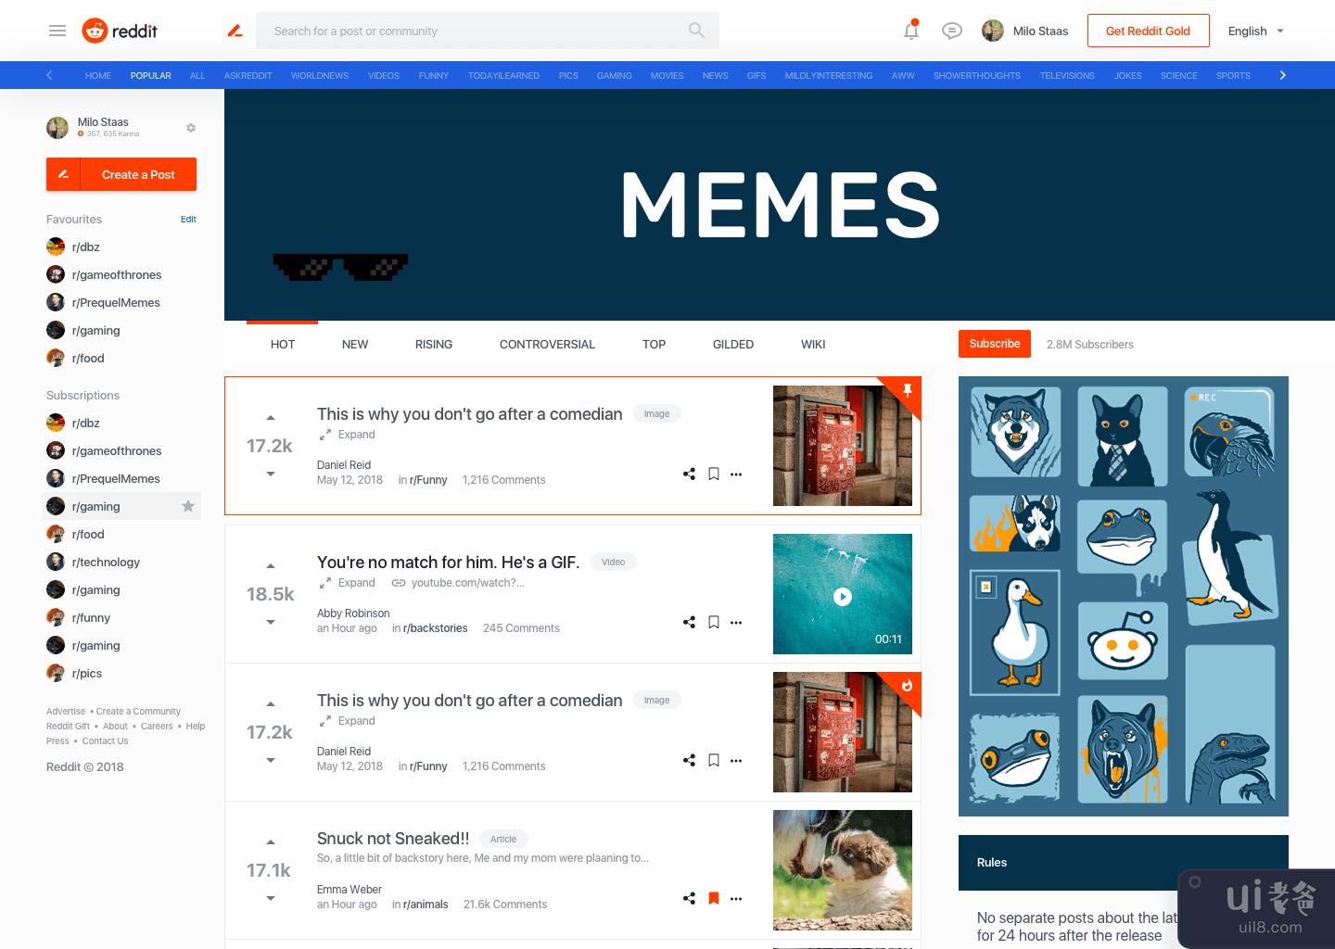Open r/dbz in Favourites

pos(73,247)
